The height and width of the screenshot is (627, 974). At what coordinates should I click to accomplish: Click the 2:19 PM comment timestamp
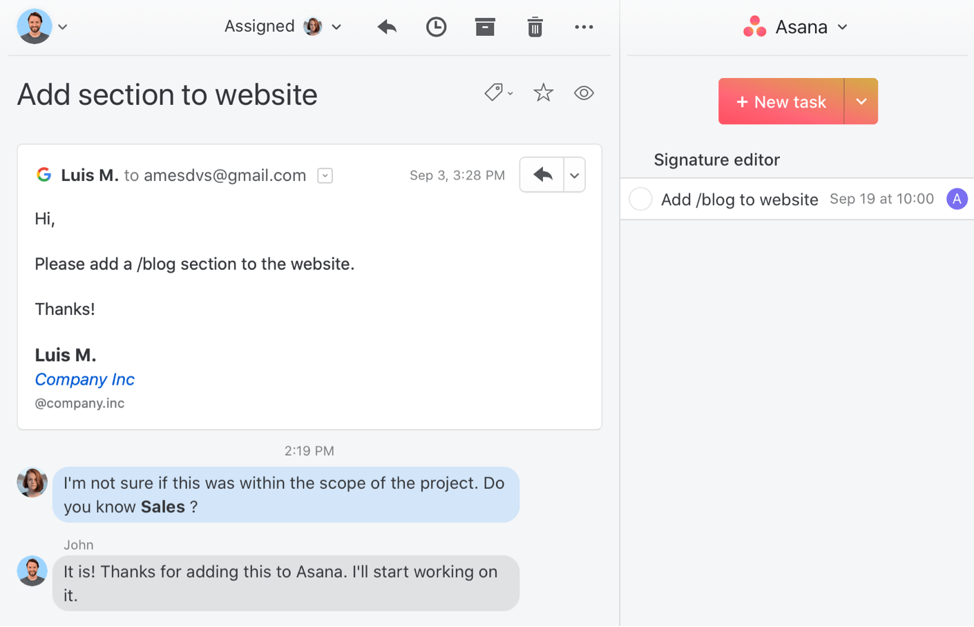click(309, 451)
